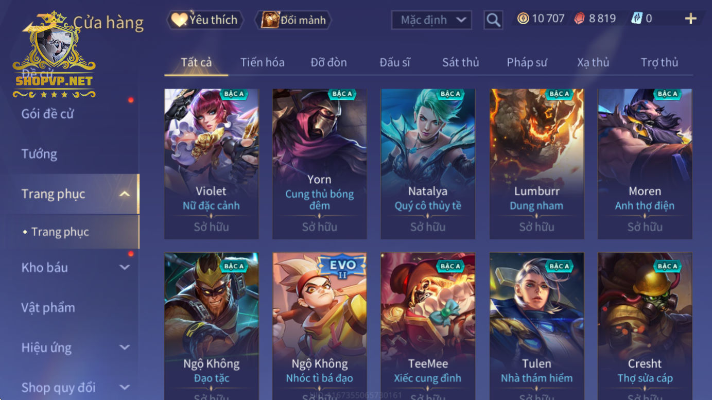Click the plus icon to add currency
712x400 pixels.
coord(690,19)
